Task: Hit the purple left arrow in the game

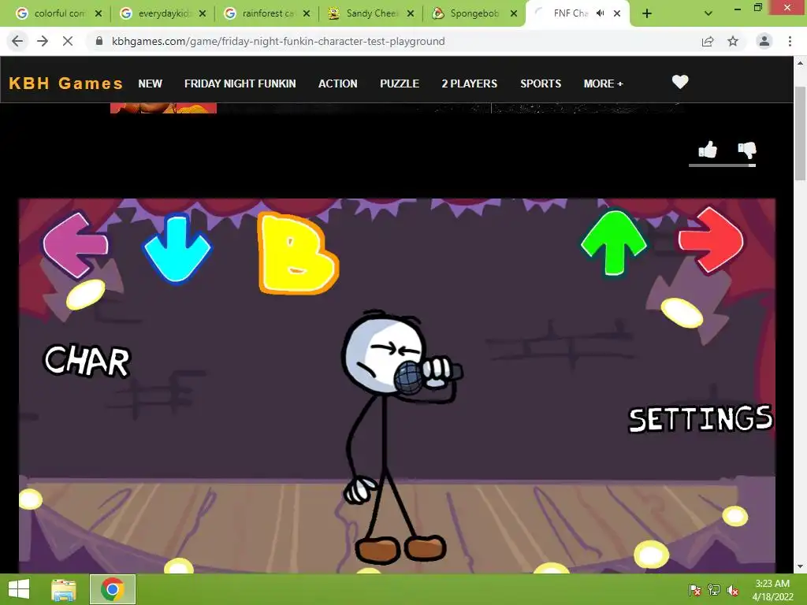Action: pos(75,245)
